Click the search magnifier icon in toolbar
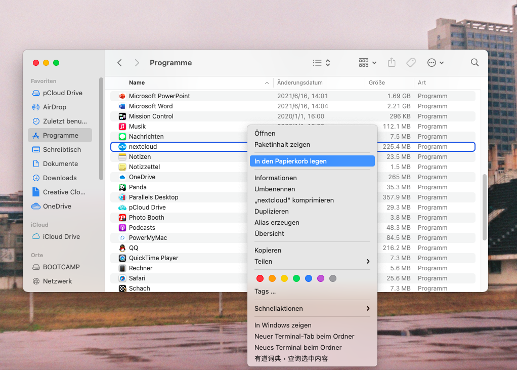The image size is (517, 370). (x=475, y=62)
